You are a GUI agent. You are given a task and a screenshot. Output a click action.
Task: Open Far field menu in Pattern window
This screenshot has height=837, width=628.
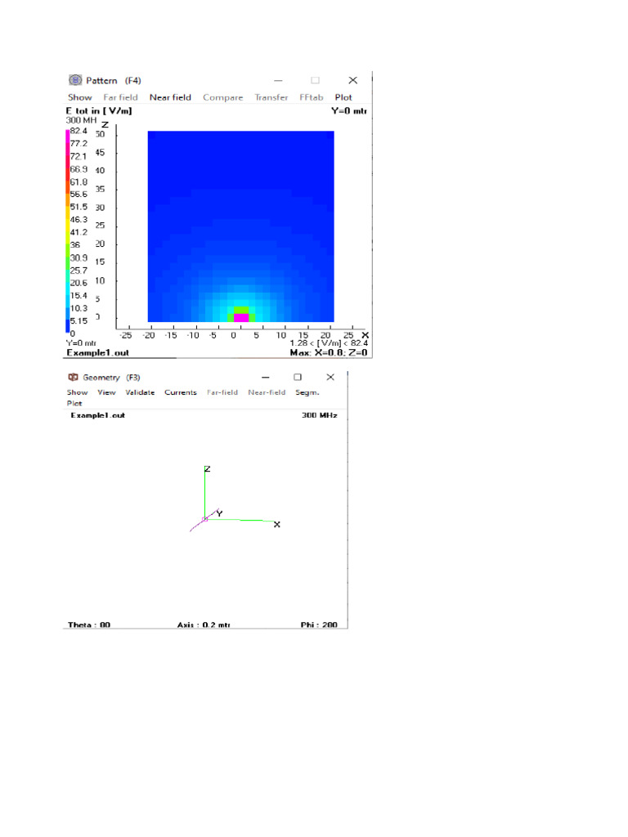[x=120, y=97]
